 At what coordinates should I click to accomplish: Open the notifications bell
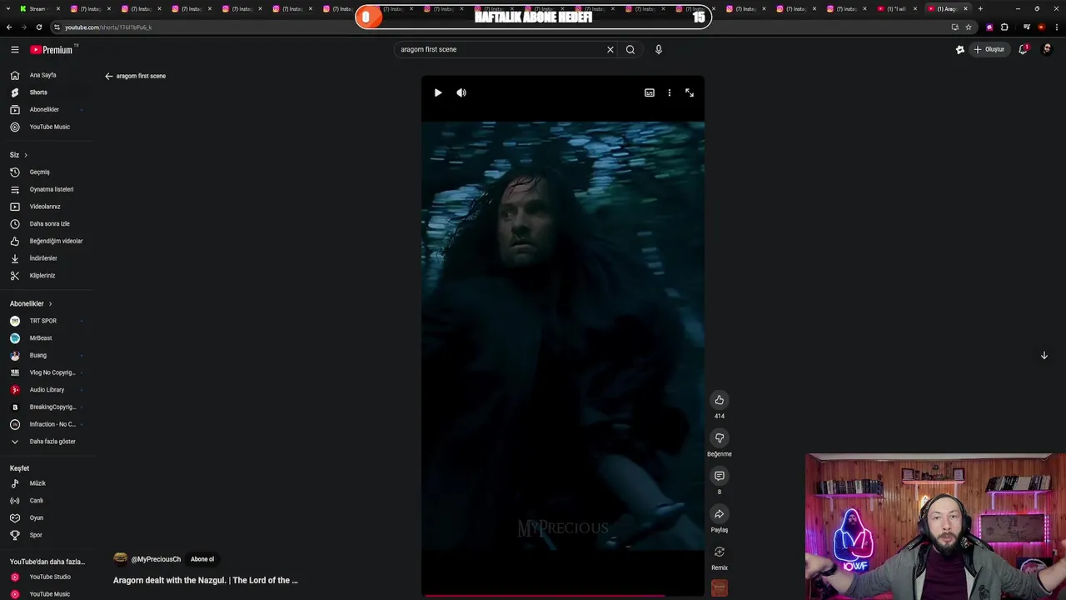point(1023,49)
